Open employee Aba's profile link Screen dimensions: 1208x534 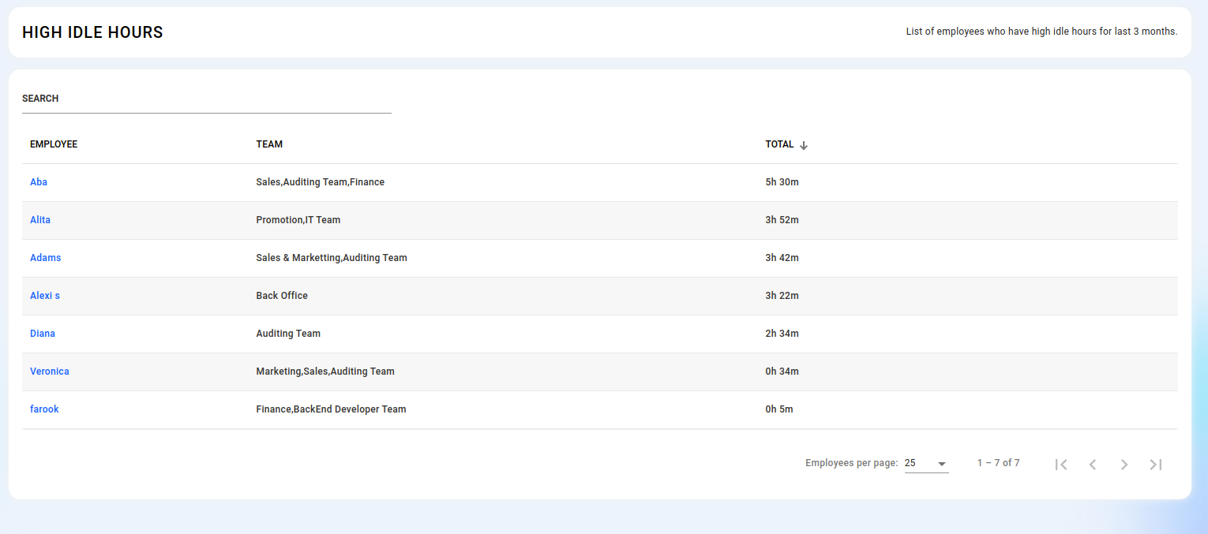click(39, 182)
